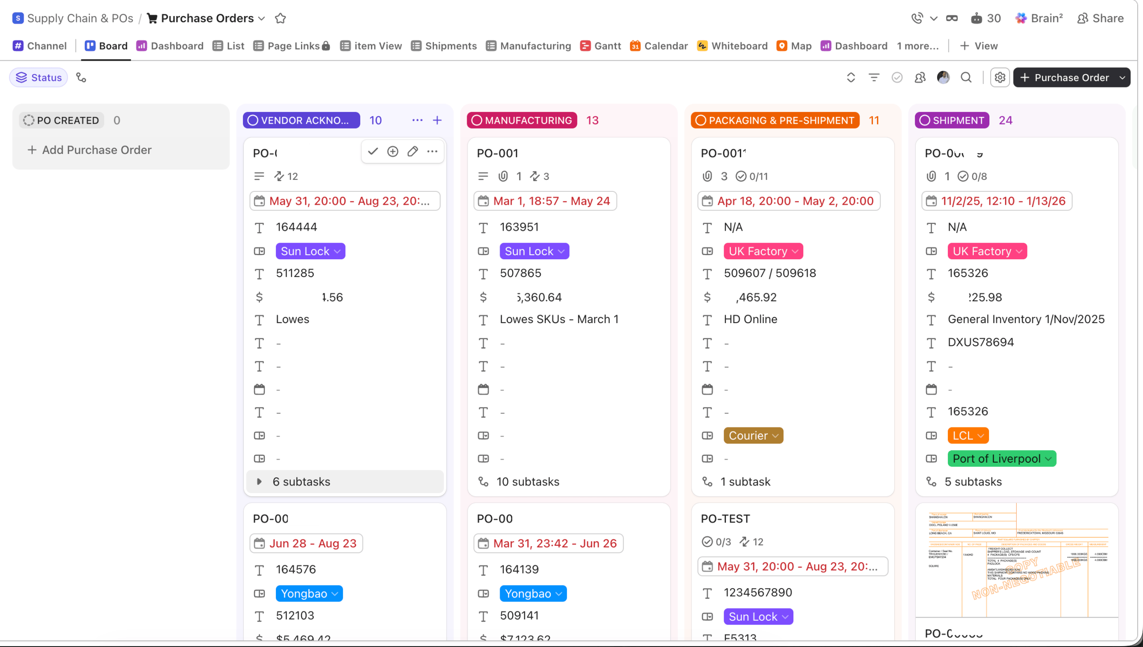Mark first card complete with checkmark
1143x647 pixels.
373,152
